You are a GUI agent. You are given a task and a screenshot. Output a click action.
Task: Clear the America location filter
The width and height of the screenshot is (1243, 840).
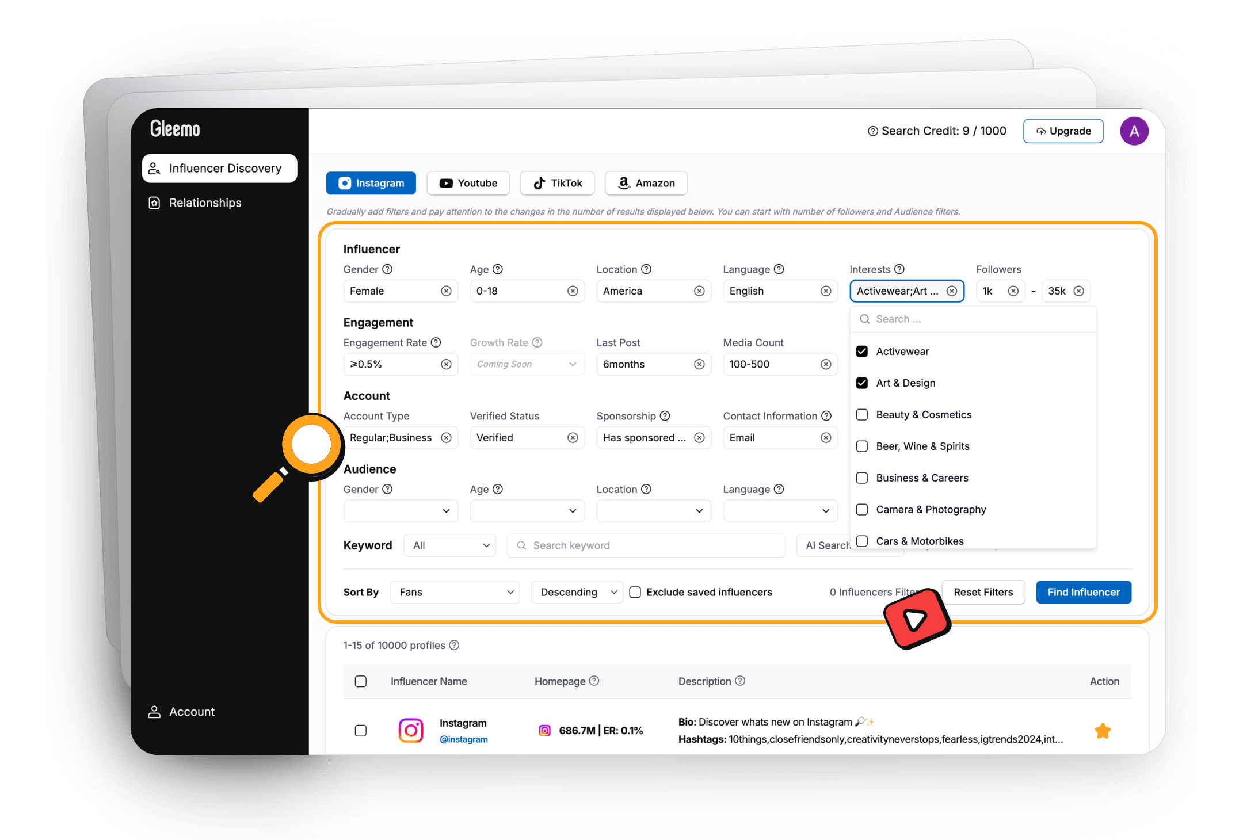[699, 291]
